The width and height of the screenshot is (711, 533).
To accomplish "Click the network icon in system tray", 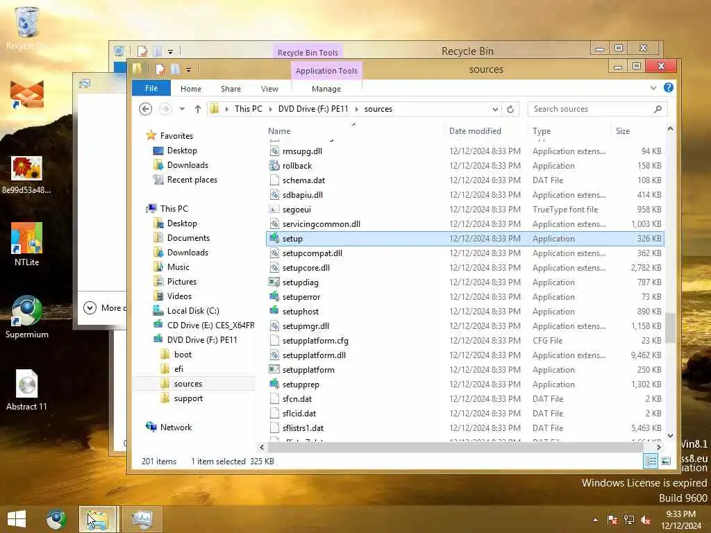I will pos(629,519).
